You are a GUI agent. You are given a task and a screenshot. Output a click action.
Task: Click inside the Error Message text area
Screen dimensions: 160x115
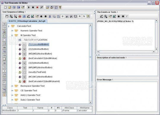coord(127,97)
